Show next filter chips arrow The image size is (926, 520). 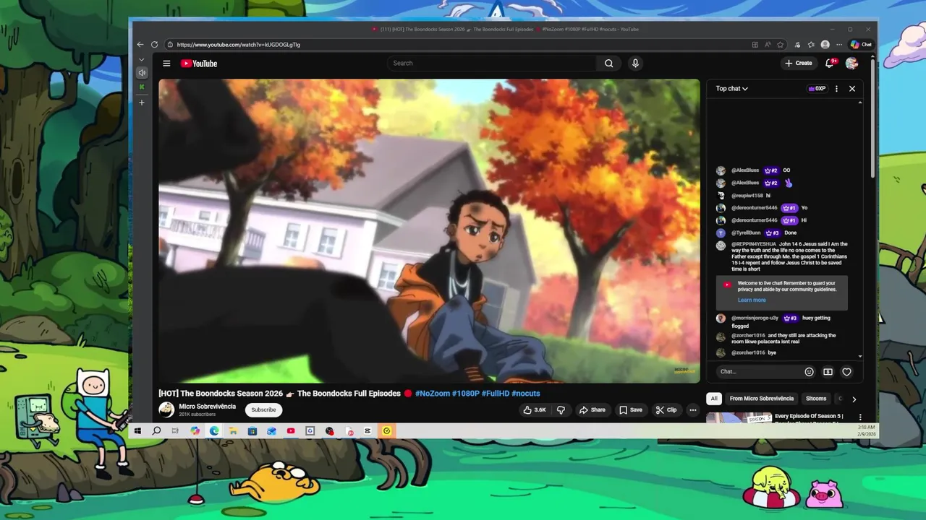pos(854,399)
